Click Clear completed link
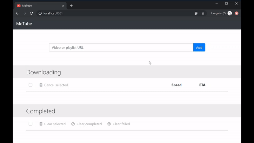This screenshot has width=254, height=143. pyautogui.click(x=86, y=124)
